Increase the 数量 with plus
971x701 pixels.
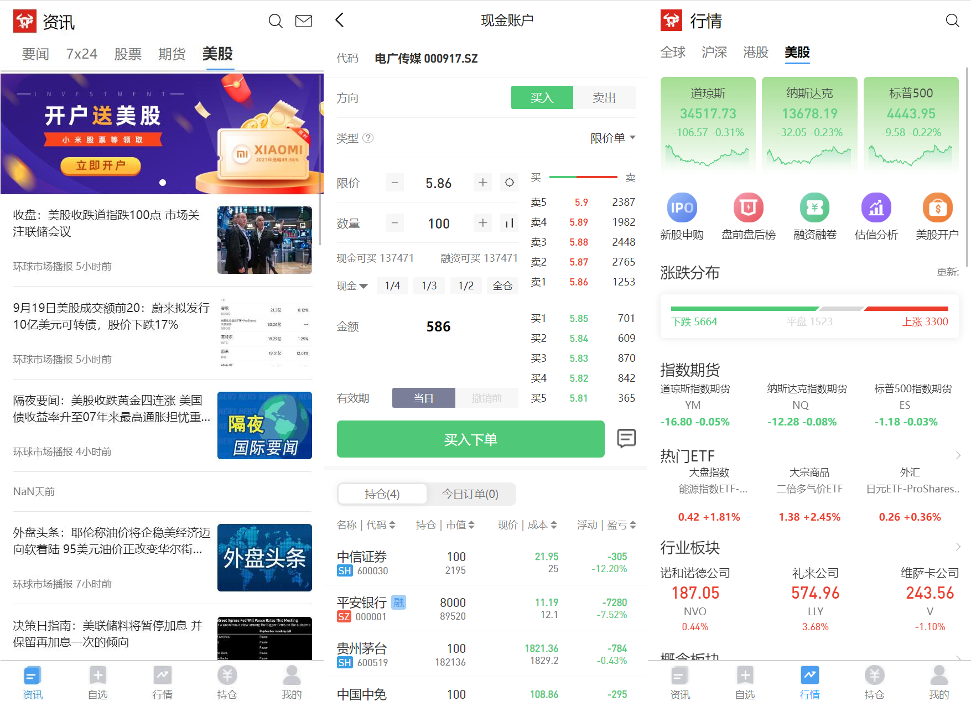click(483, 223)
